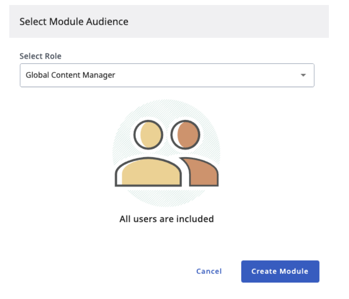Click the 'All users are included' text
The width and height of the screenshot is (349, 299).
[x=167, y=219]
